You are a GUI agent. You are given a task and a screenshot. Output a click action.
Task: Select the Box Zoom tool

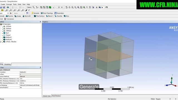[x=75, y=7]
